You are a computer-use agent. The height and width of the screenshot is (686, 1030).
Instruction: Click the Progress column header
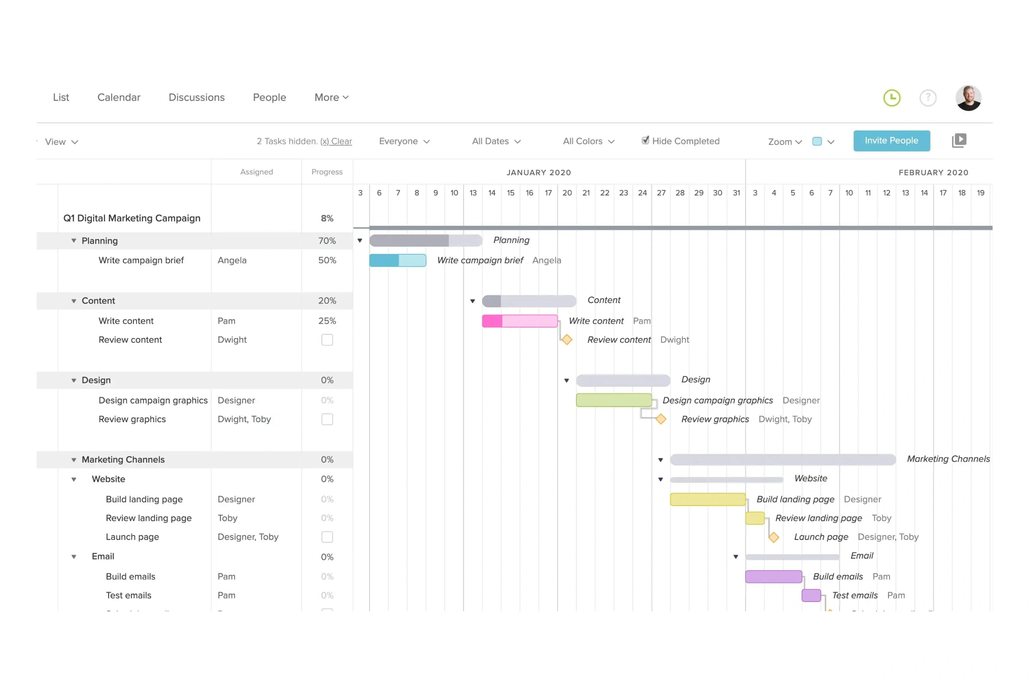[327, 172]
